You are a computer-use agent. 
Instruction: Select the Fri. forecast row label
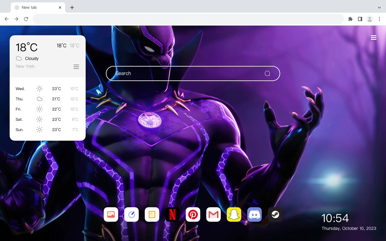(19, 109)
